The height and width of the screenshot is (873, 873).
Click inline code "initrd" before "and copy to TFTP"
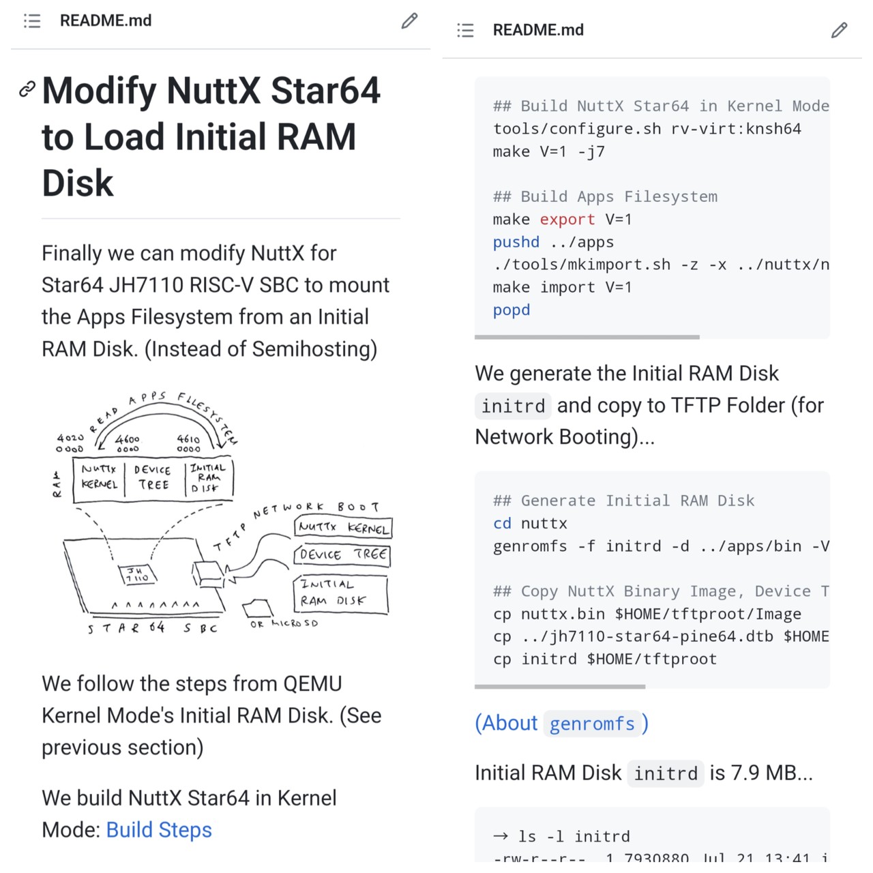click(513, 406)
